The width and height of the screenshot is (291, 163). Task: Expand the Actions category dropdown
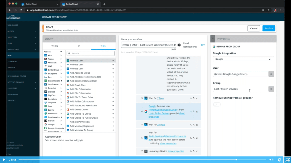coord(61,52)
